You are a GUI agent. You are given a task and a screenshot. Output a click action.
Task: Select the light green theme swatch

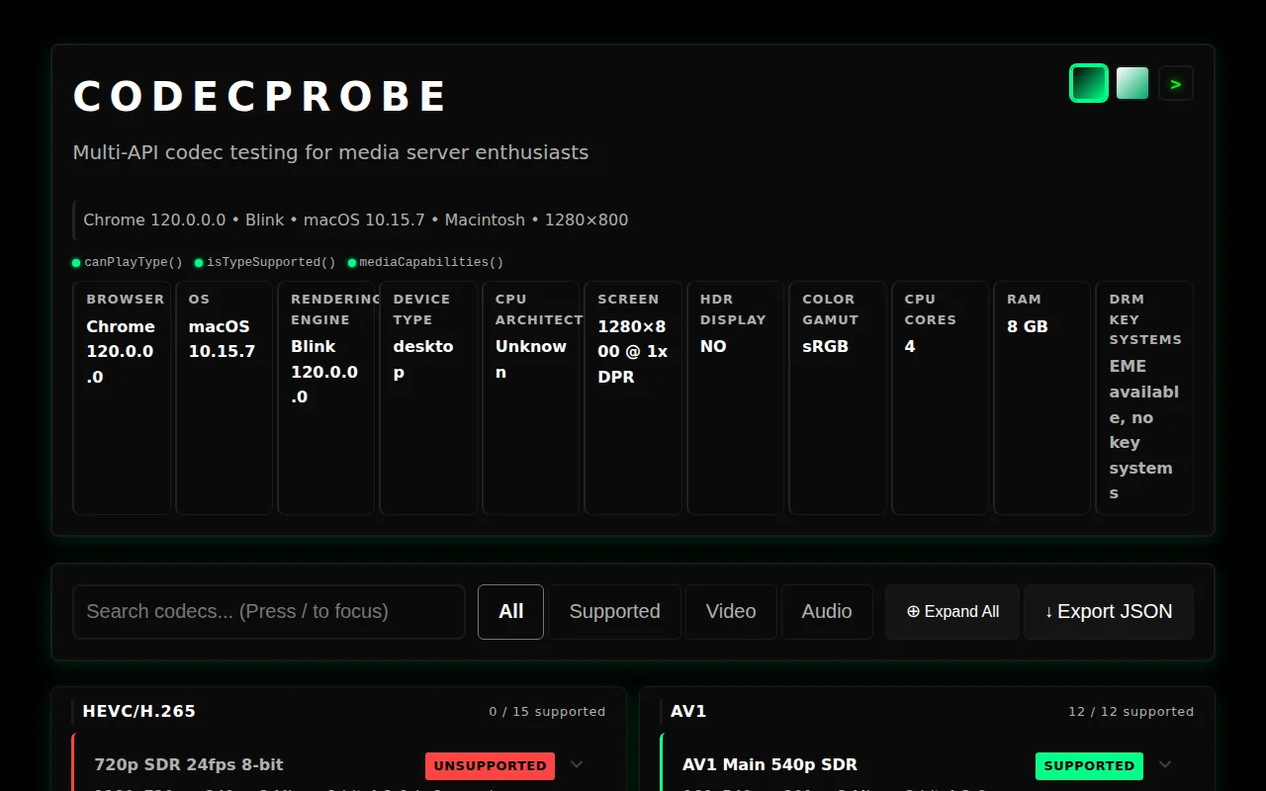pos(1132,83)
